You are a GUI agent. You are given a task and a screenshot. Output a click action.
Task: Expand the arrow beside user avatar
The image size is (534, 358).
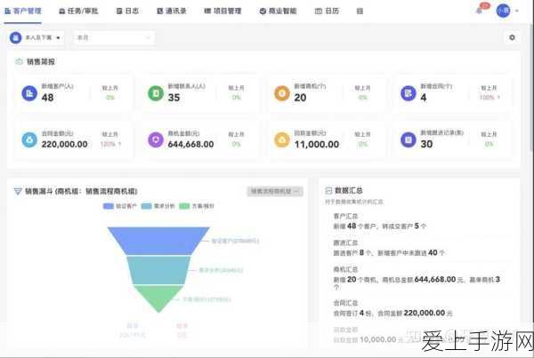click(517, 11)
